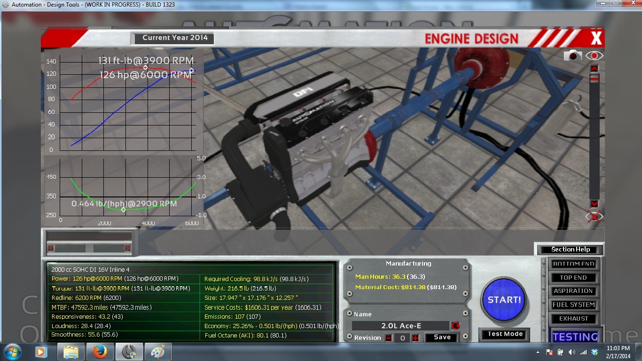Increase revision with the plus button

(415, 338)
